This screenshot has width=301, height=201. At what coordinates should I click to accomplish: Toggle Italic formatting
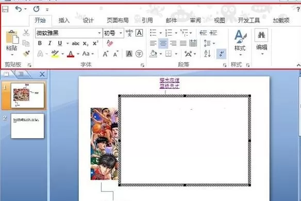click(50, 43)
